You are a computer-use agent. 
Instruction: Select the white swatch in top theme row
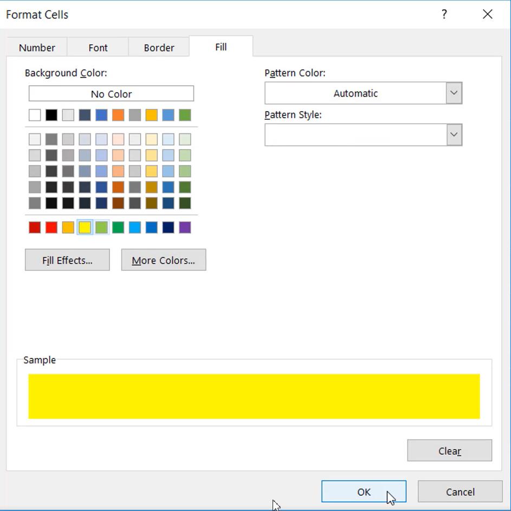click(35, 115)
